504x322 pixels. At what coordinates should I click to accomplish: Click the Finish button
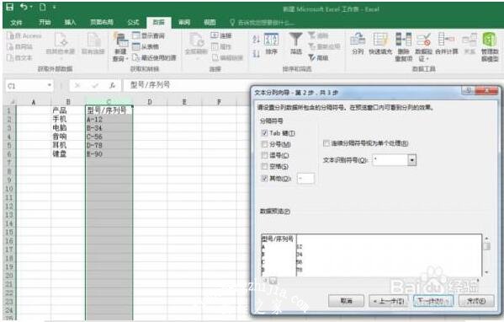tap(476, 301)
